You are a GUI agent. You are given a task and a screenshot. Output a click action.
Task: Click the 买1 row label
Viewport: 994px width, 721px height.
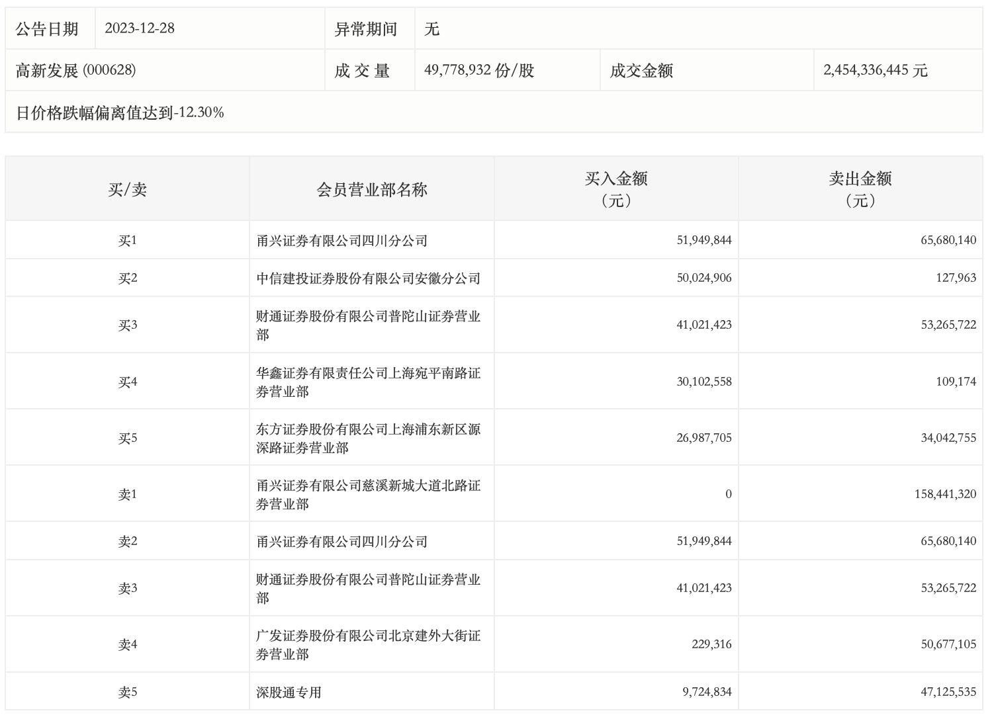(x=127, y=241)
